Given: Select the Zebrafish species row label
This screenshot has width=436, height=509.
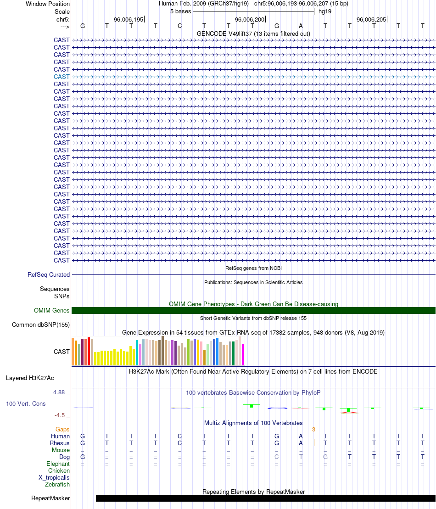Looking at the screenshot, I should point(57,484).
